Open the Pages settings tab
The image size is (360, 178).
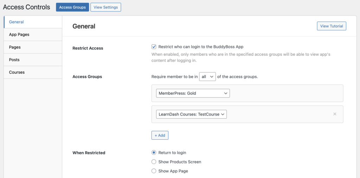coord(15,47)
